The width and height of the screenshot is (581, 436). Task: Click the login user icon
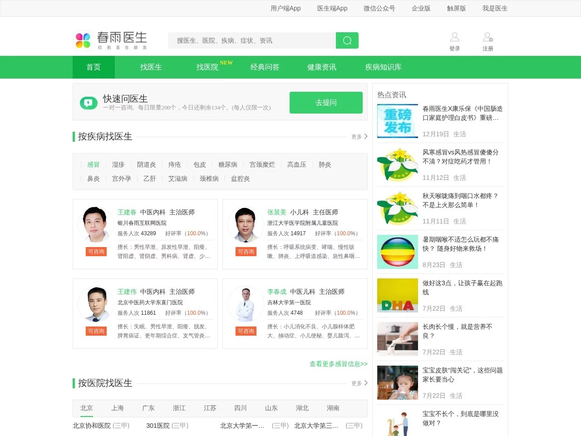(454, 37)
